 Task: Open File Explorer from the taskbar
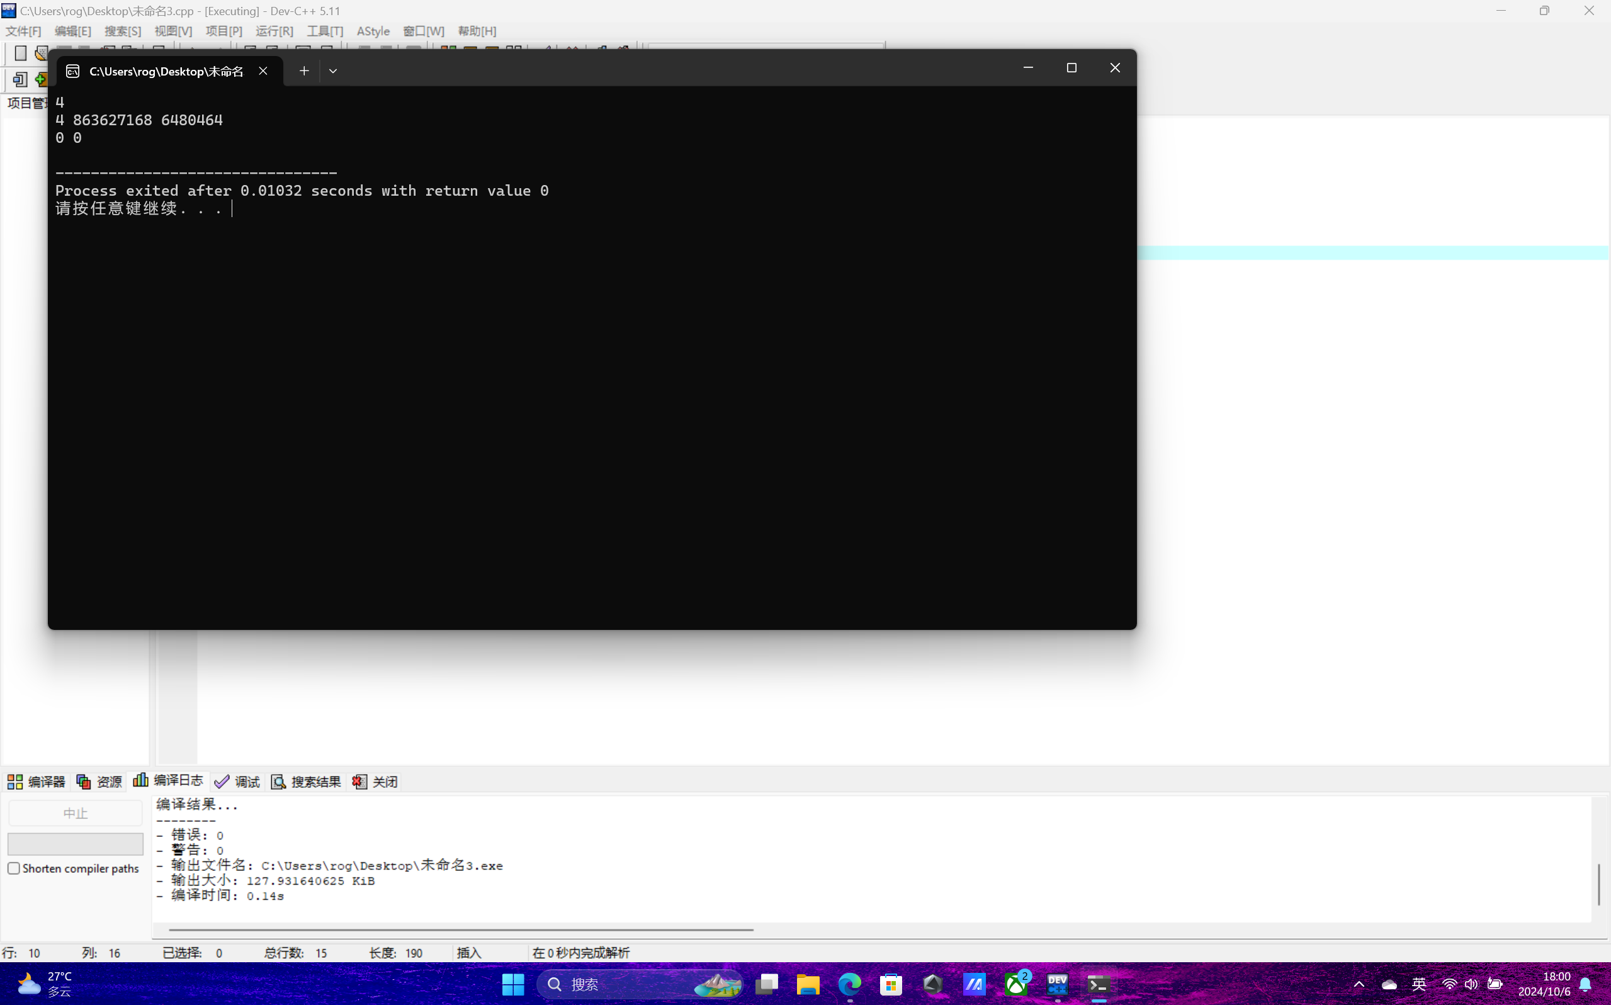pyautogui.click(x=808, y=984)
